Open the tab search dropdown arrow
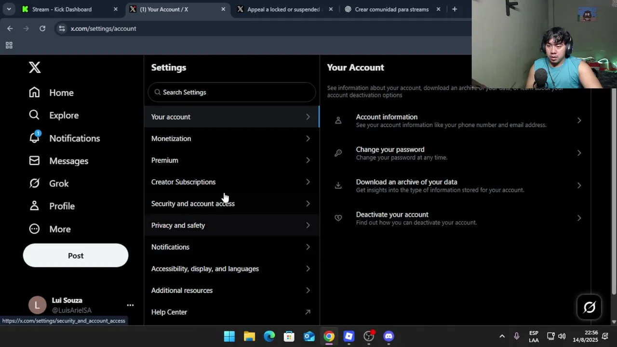This screenshot has width=617, height=347. click(x=9, y=9)
